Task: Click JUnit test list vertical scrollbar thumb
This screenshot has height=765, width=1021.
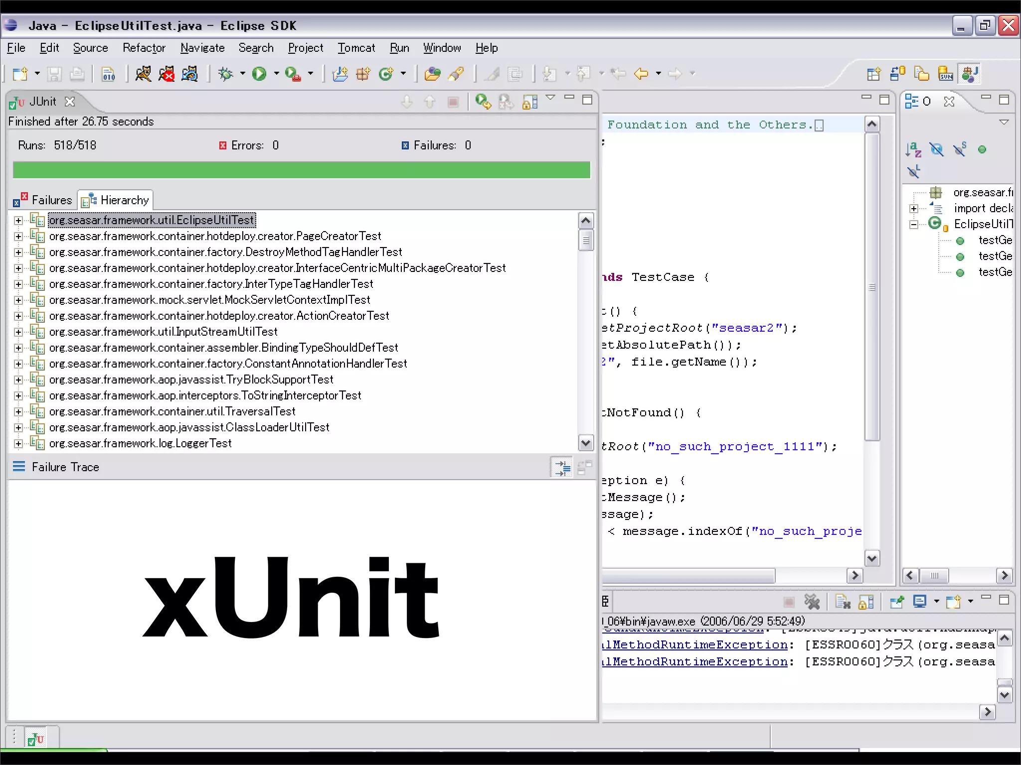Action: [586, 240]
